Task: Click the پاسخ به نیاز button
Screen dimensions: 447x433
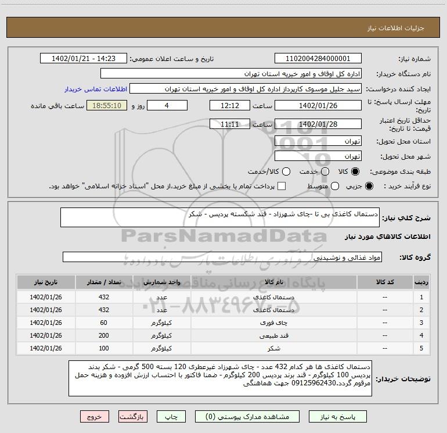Action: pos(337,417)
